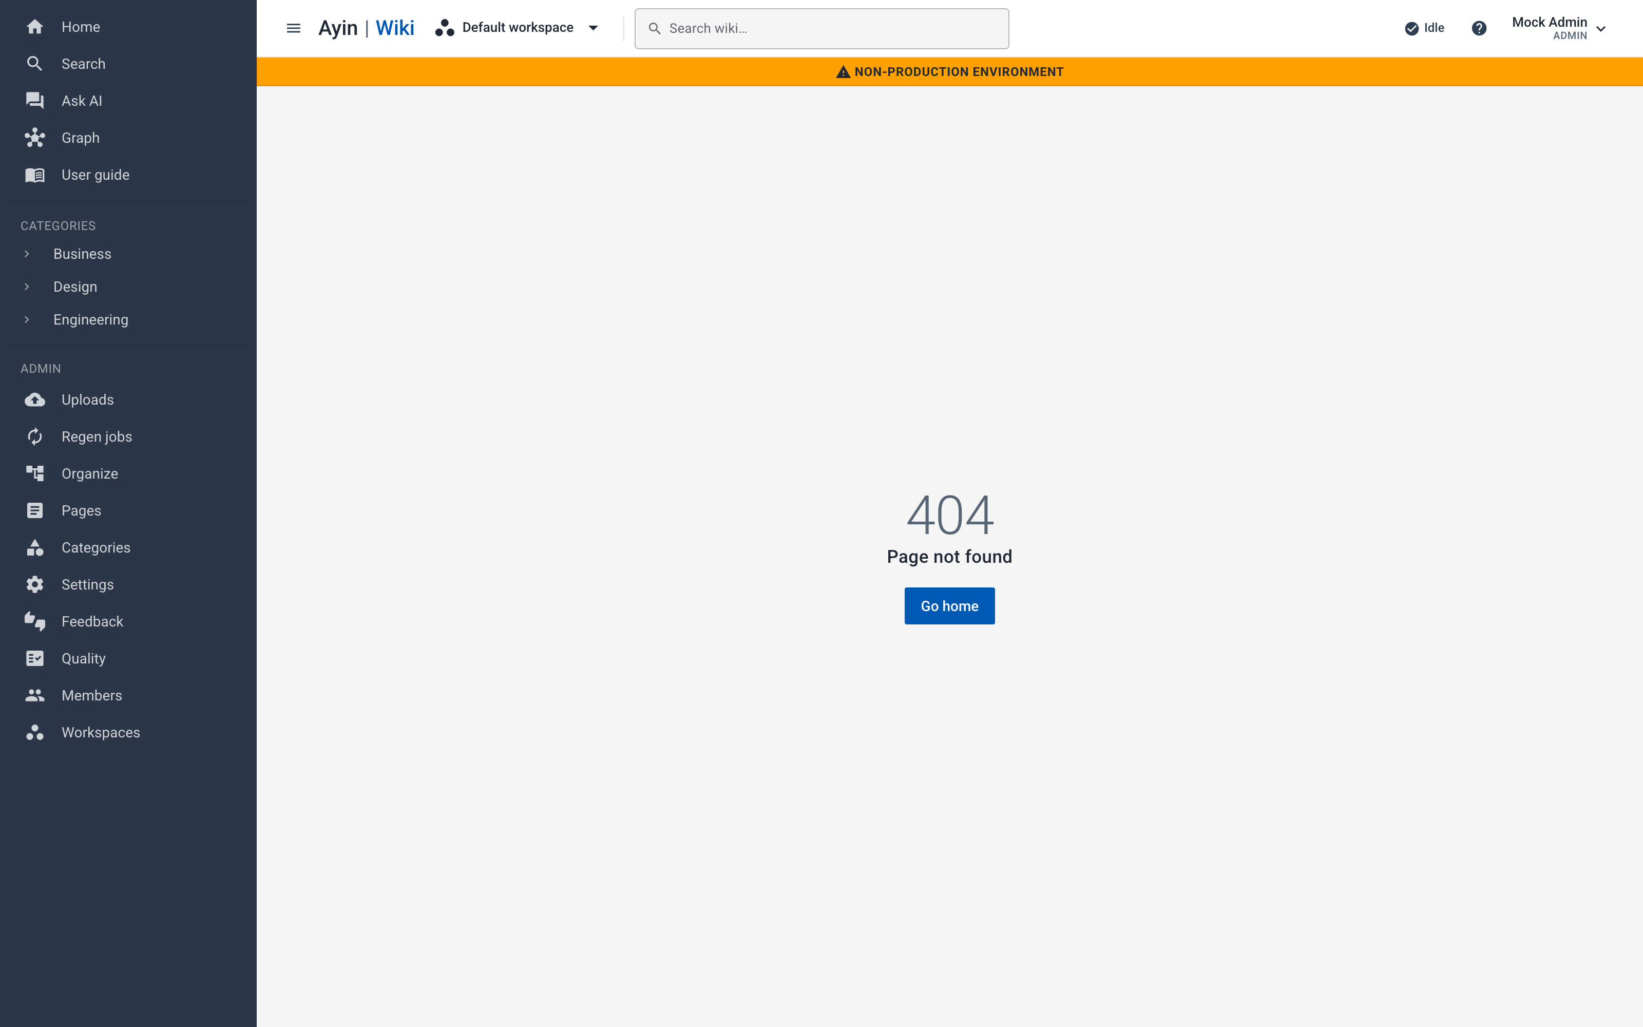Open the Home menu item
Viewport: 1643px width, 1027px height.
pyautogui.click(x=128, y=27)
